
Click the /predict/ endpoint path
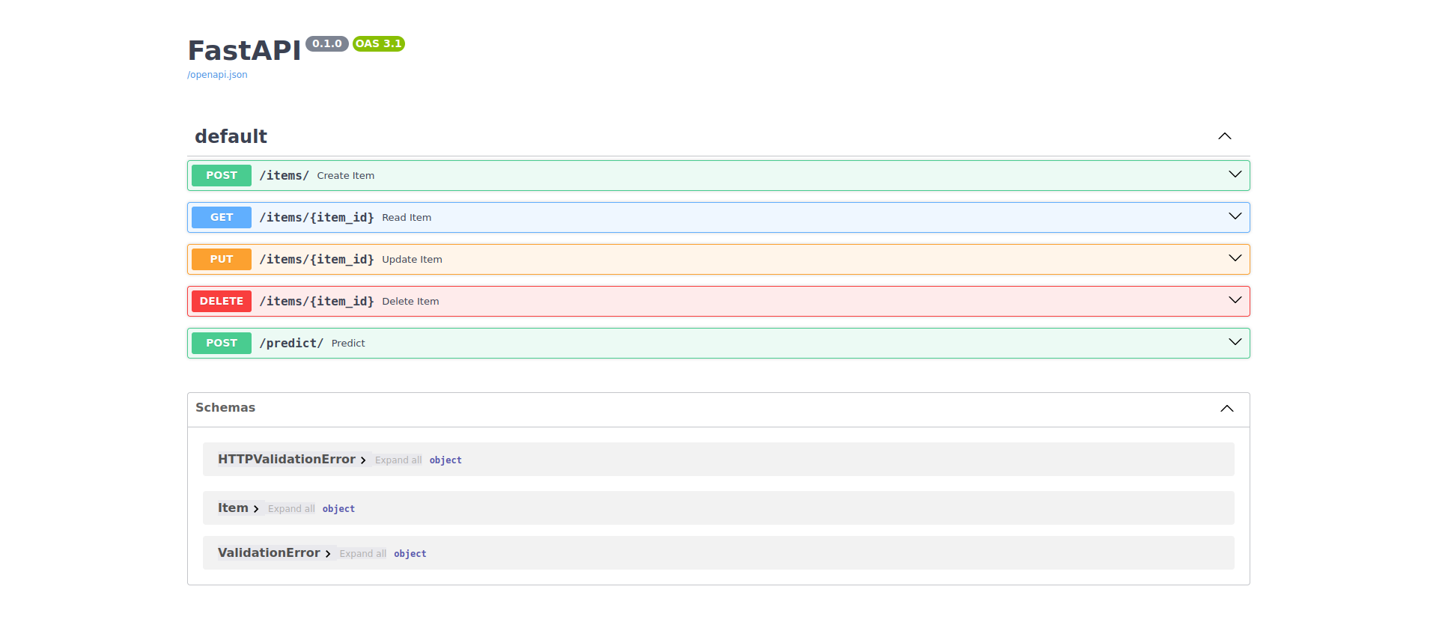tap(291, 343)
